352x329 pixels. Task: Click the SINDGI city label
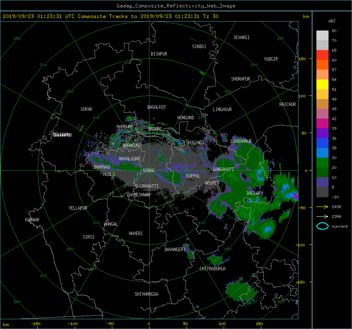(x=199, y=47)
